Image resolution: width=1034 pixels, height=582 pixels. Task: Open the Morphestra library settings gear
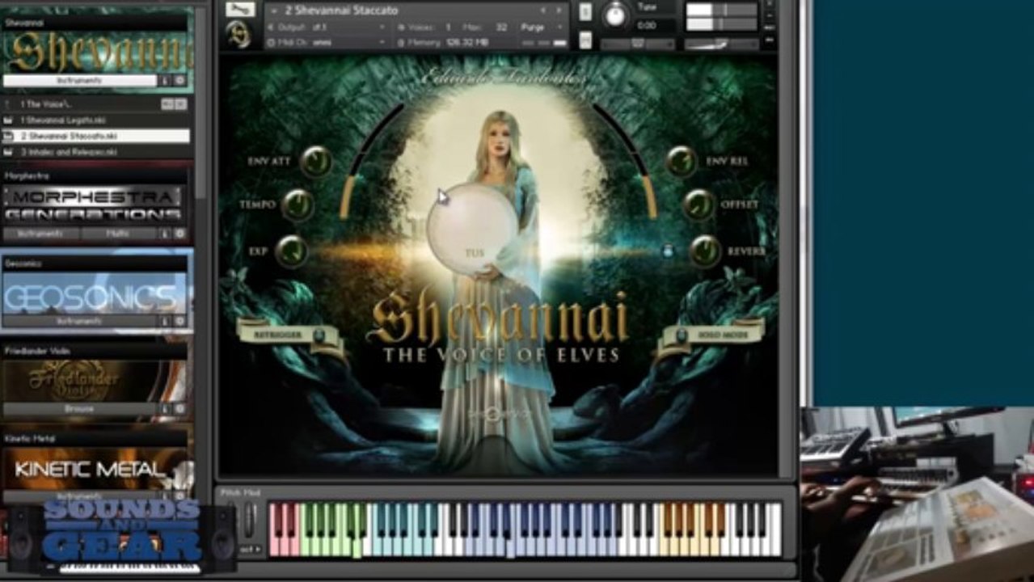click(179, 234)
